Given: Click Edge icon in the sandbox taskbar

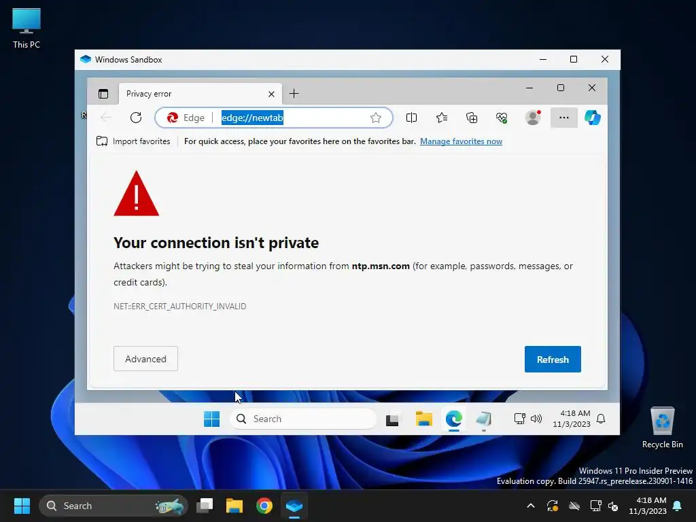Looking at the screenshot, I should [454, 419].
